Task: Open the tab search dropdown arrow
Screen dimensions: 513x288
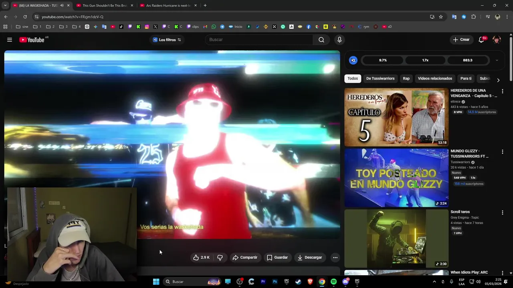Action: click(5, 6)
